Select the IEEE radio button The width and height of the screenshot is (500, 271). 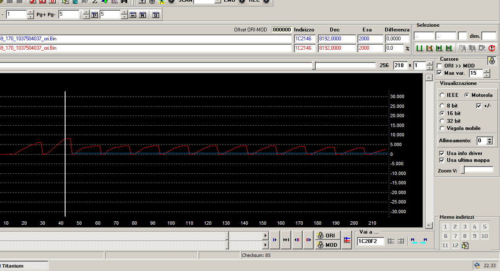click(x=442, y=95)
